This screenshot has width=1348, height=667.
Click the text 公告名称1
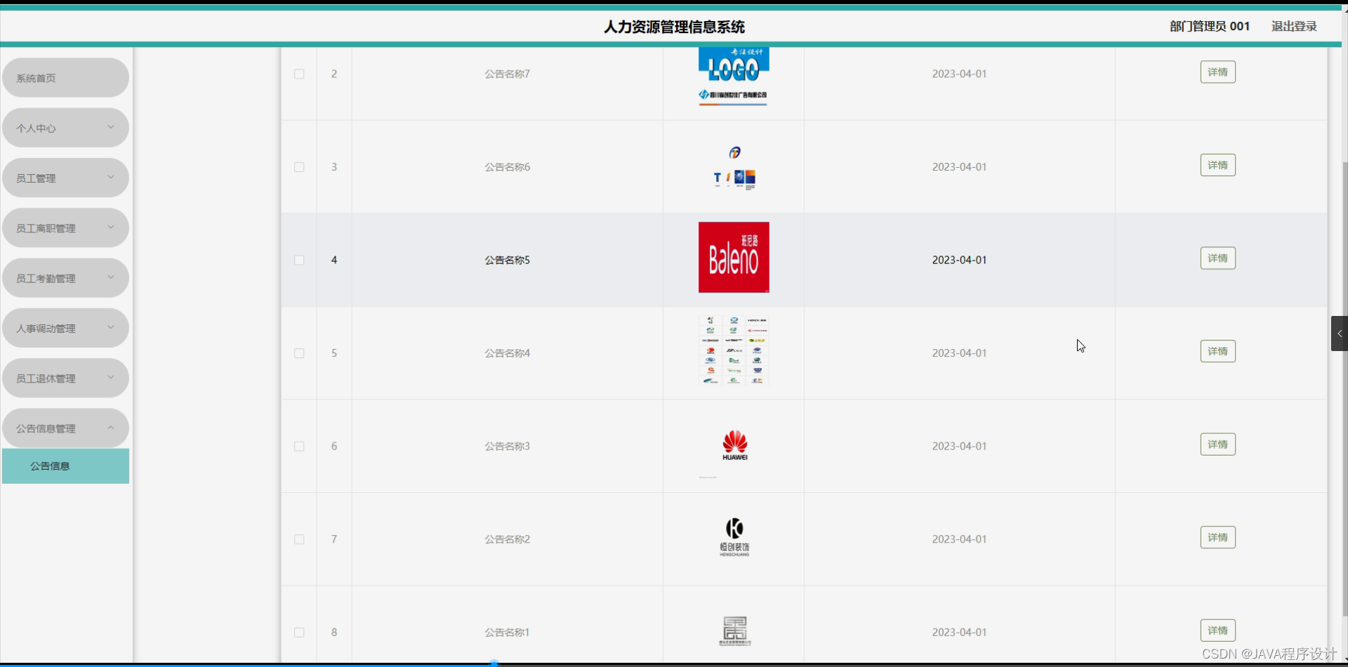507,632
